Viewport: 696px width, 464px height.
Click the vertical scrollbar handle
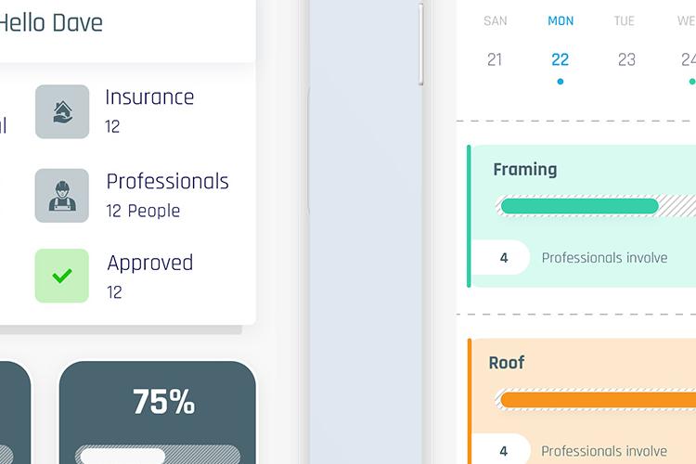420,44
